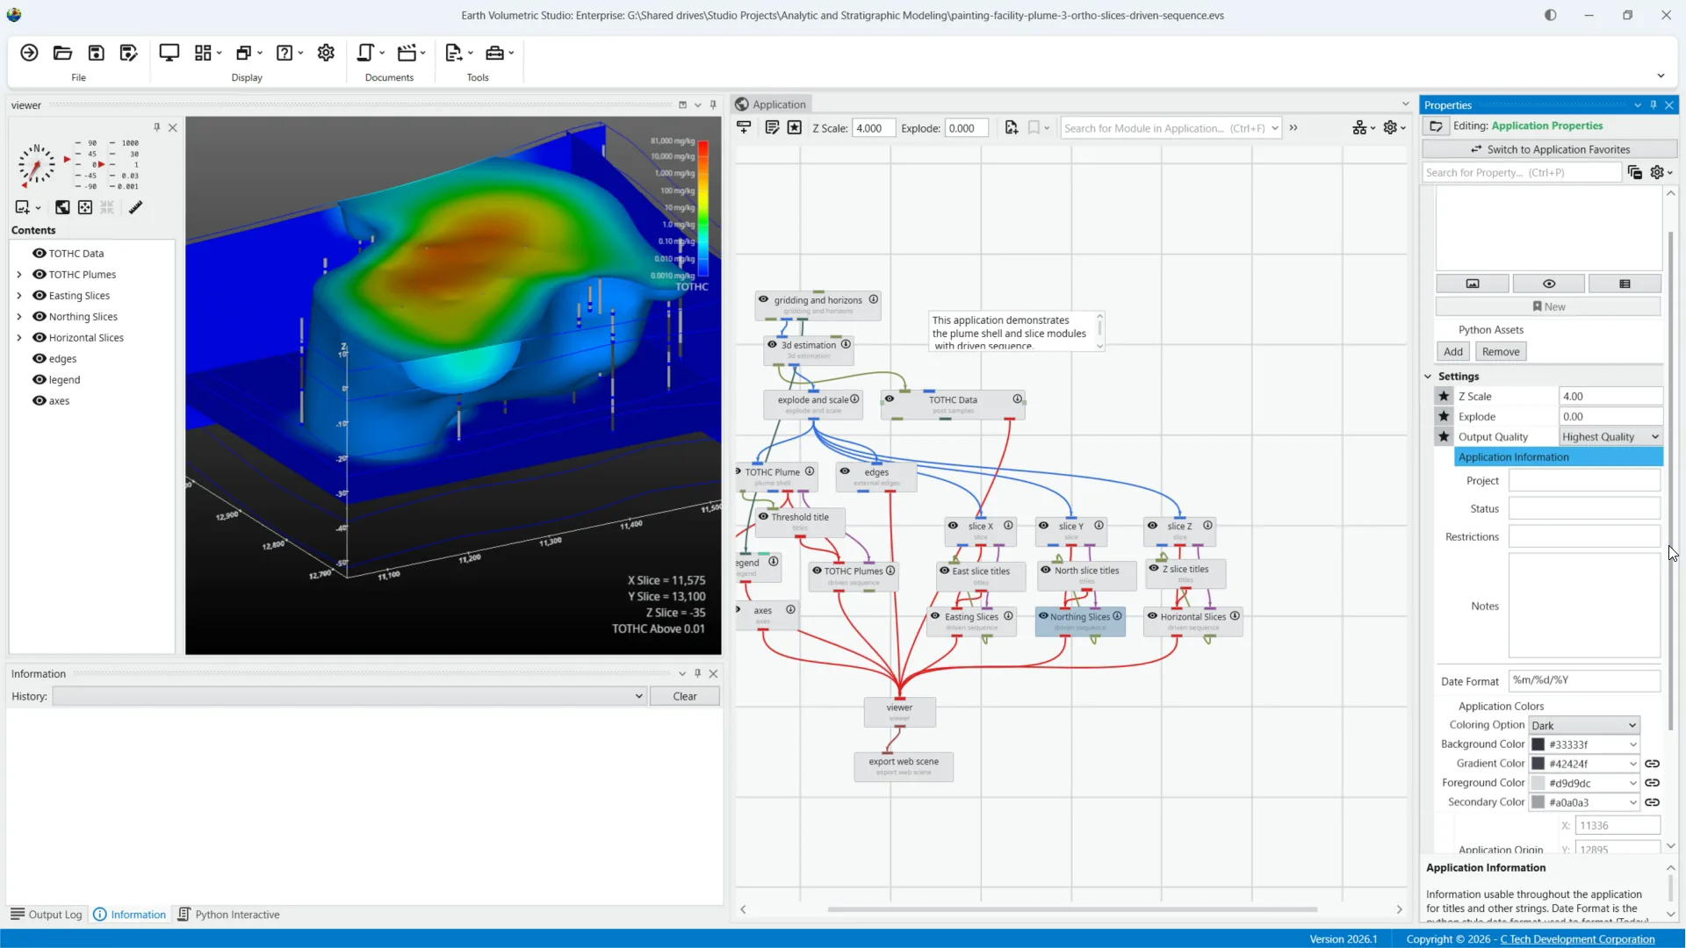Viewport: 1686px width, 948px height.
Task: Click the notes list icon in Application toolbar
Action: coord(772,128)
